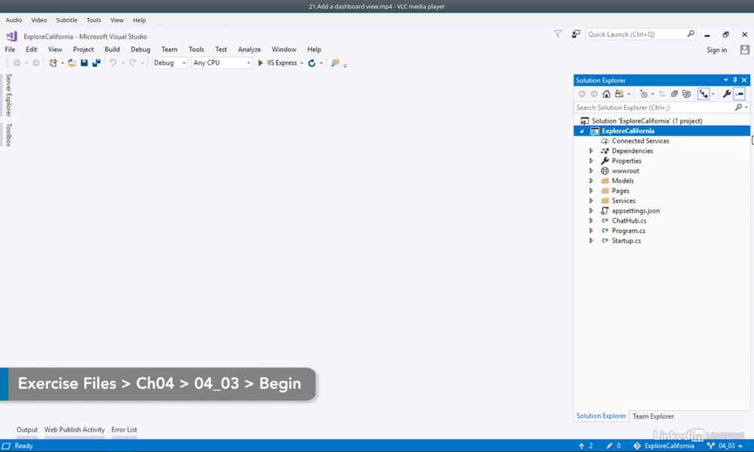This screenshot has height=452, width=754.
Task: Click ExploreCalifornia repository in status bar
Action: pos(664,446)
